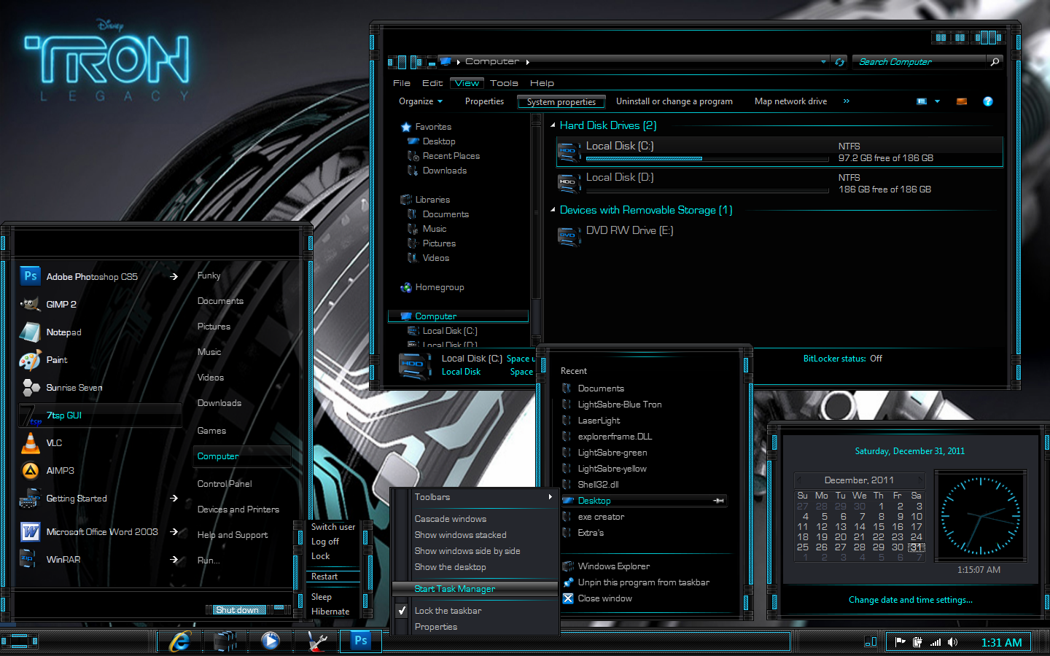Open the Help menu
1050x656 pixels.
pyautogui.click(x=542, y=83)
